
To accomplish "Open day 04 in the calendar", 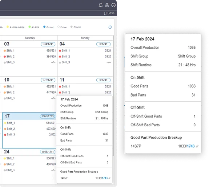I will [x=62, y=44].
